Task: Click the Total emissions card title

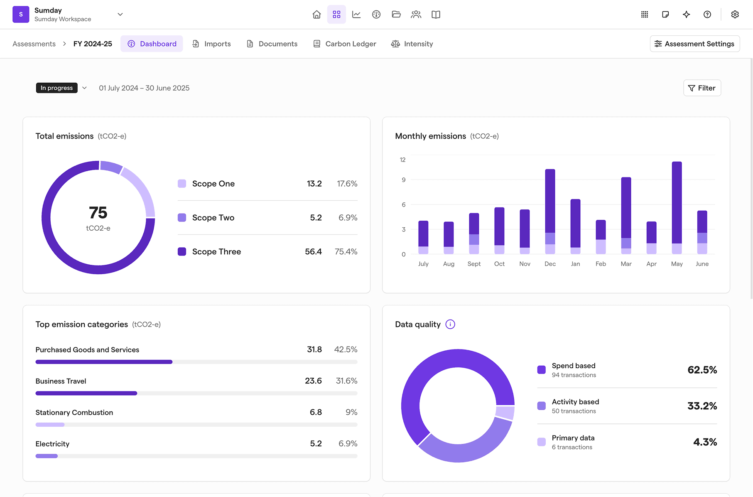Action: point(64,136)
